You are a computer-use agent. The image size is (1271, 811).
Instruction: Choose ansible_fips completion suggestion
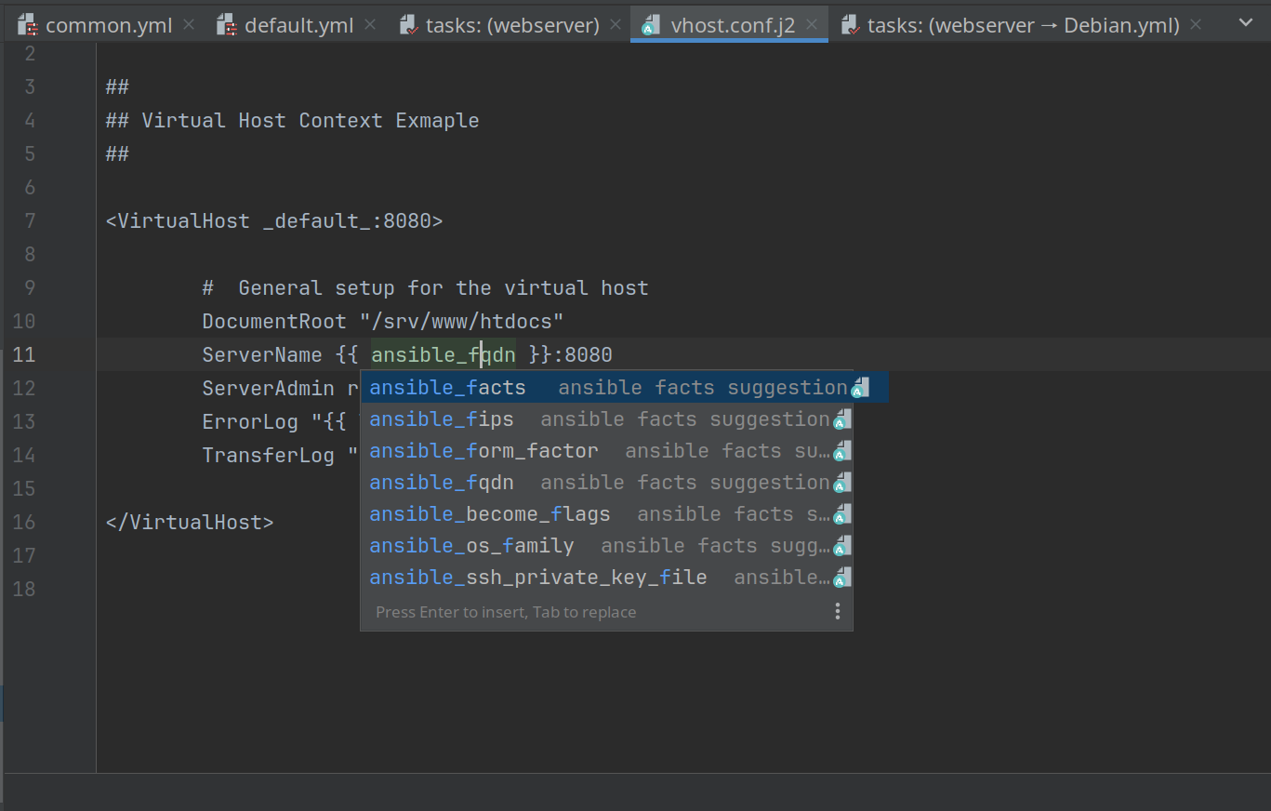tap(607, 419)
